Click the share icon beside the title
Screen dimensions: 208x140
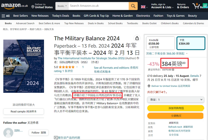[x=137, y=38]
